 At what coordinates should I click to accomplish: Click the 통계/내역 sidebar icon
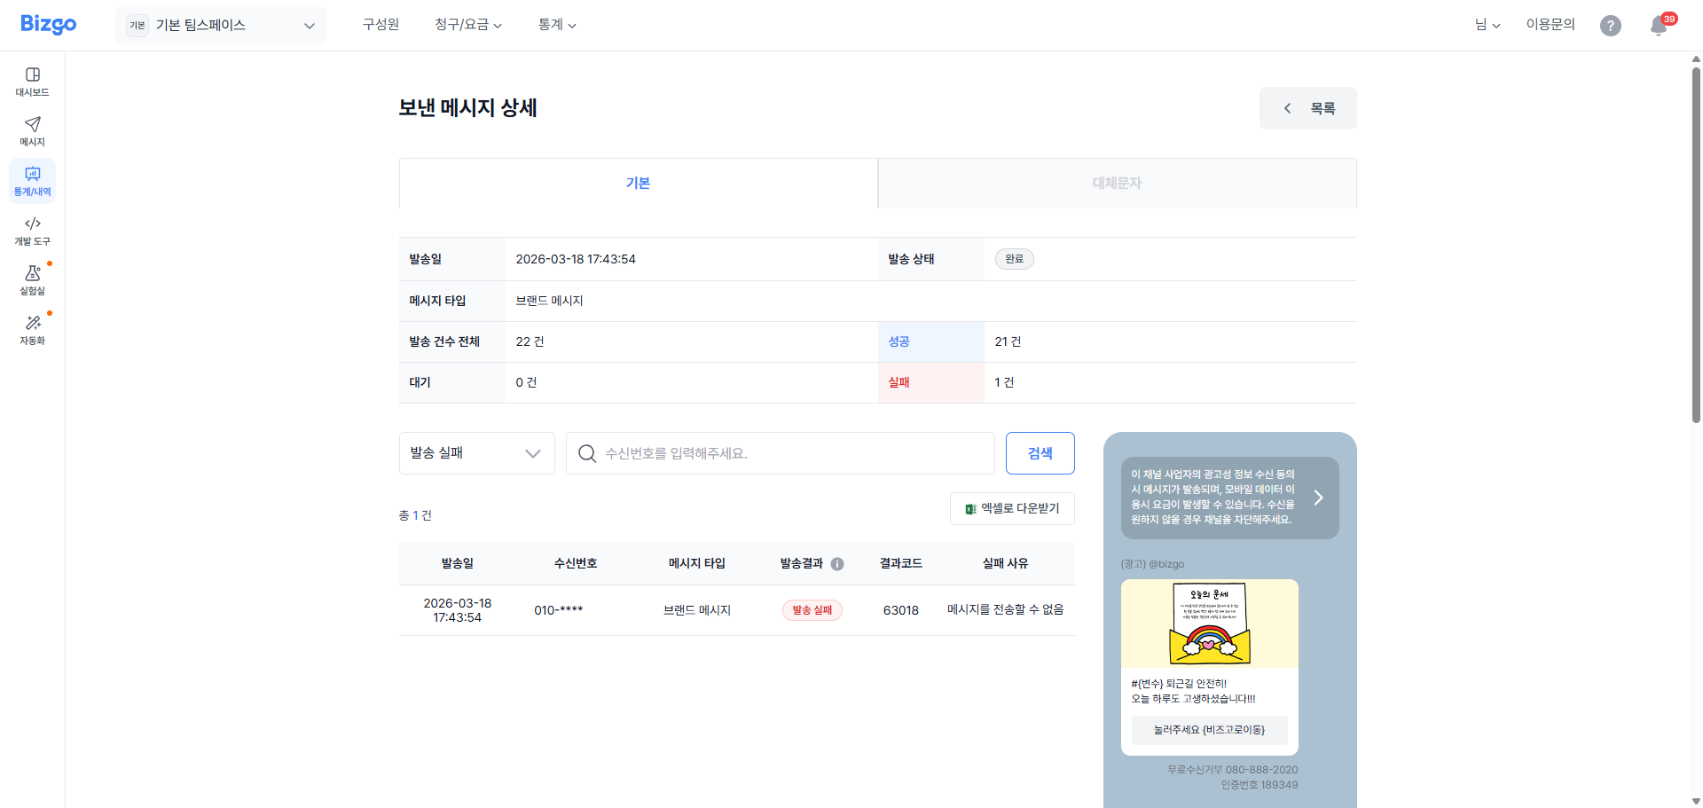click(x=32, y=181)
